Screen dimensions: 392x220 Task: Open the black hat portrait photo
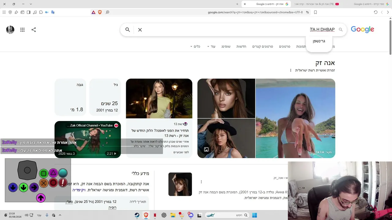[226, 138]
